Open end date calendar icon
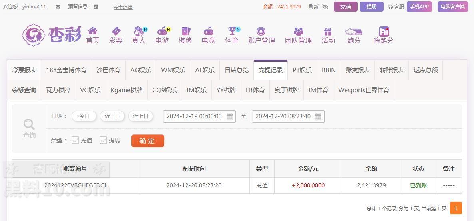Viewport: 474px width, 221px height. pyautogui.click(x=318, y=116)
